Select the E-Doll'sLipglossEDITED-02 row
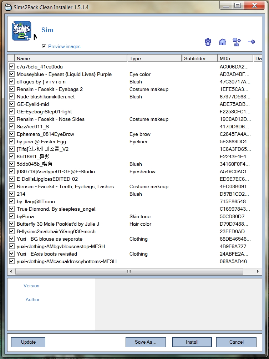 (135, 179)
